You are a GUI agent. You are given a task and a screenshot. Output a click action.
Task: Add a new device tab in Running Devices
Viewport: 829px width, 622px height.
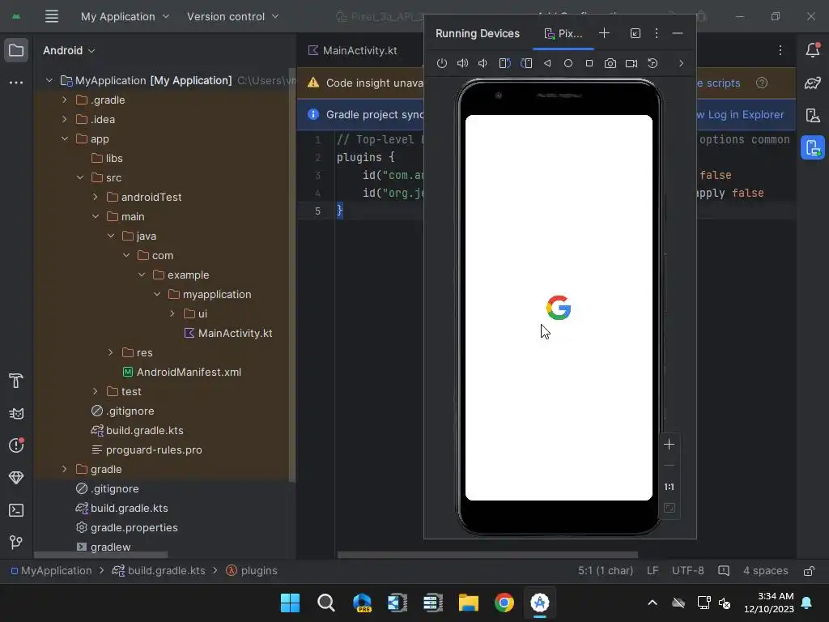click(604, 33)
